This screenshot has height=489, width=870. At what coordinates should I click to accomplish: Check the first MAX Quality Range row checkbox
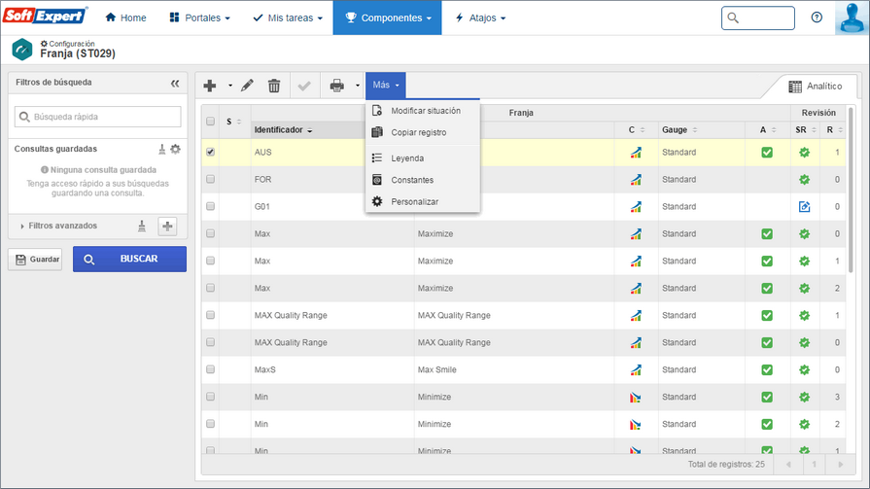point(210,315)
